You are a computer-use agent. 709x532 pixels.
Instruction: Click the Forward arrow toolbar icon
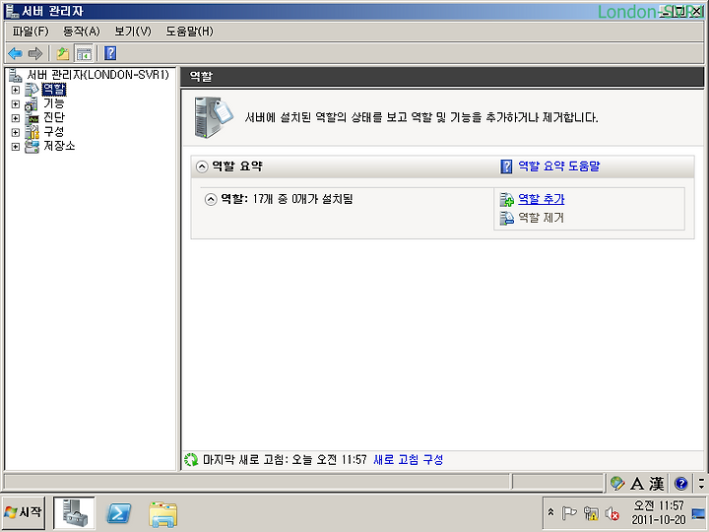click(35, 54)
